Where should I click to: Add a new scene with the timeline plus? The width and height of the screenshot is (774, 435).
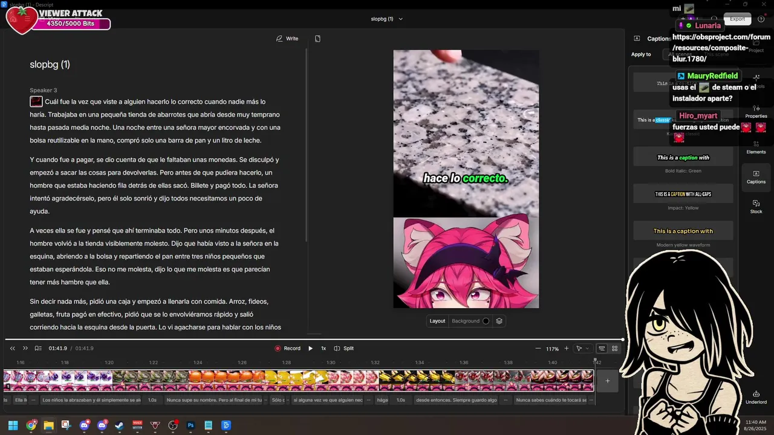[x=608, y=381]
